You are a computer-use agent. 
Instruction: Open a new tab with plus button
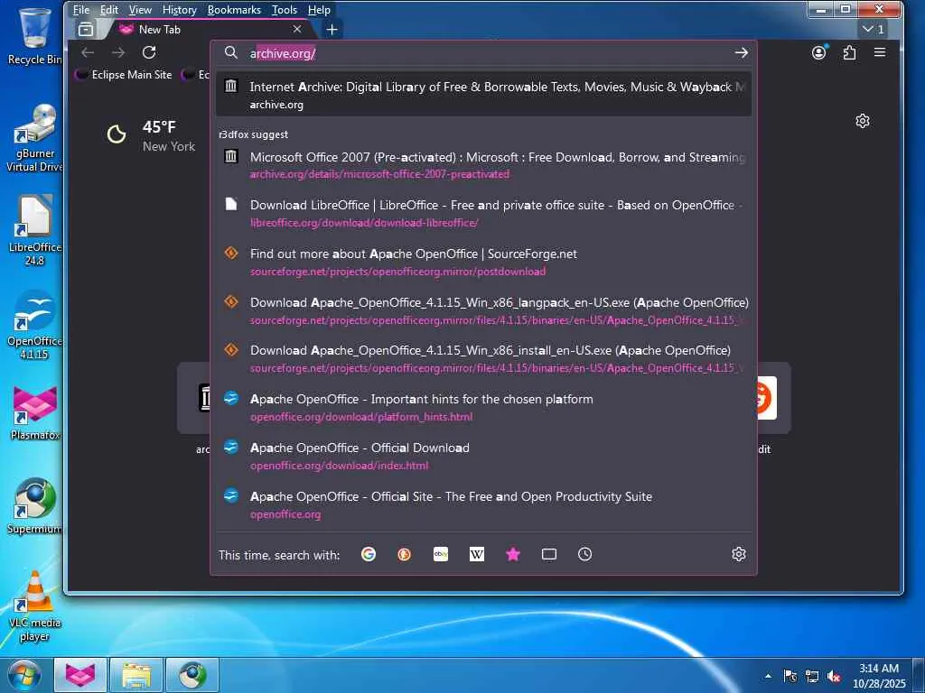332,30
